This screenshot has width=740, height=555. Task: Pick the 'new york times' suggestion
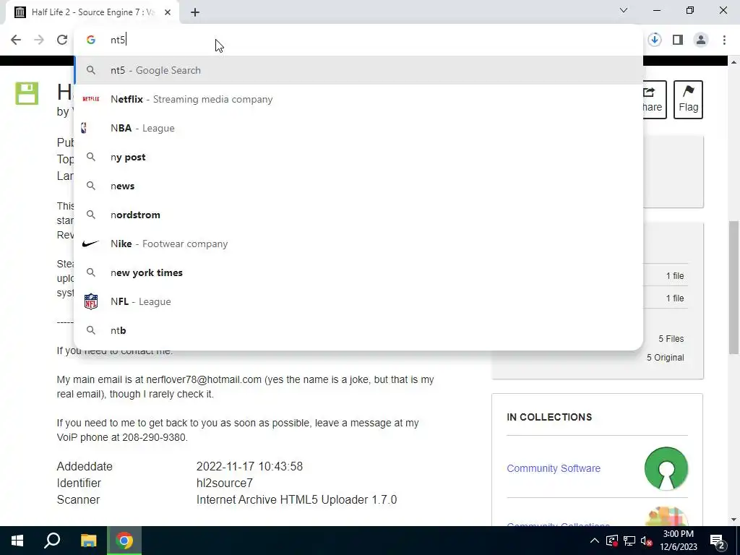tap(358, 272)
